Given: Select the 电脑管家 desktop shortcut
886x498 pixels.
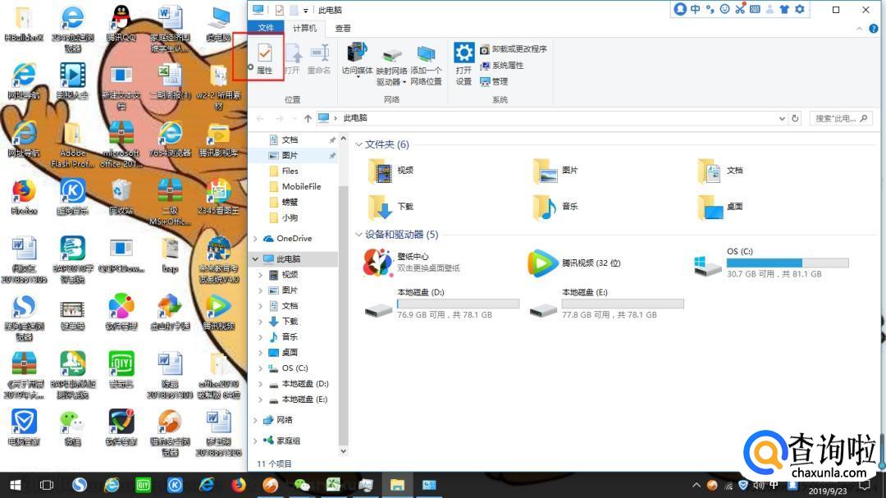Looking at the screenshot, I should pyautogui.click(x=24, y=428).
